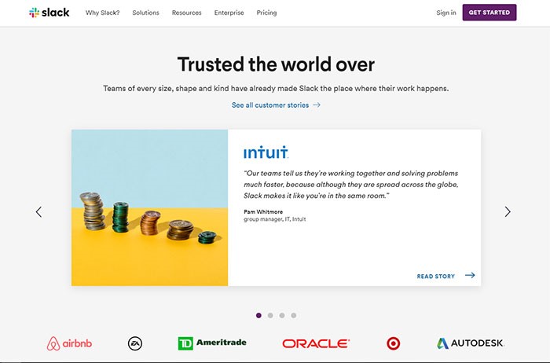Click the TD Ameritrade logo
550x363 pixels.
pyautogui.click(x=212, y=343)
